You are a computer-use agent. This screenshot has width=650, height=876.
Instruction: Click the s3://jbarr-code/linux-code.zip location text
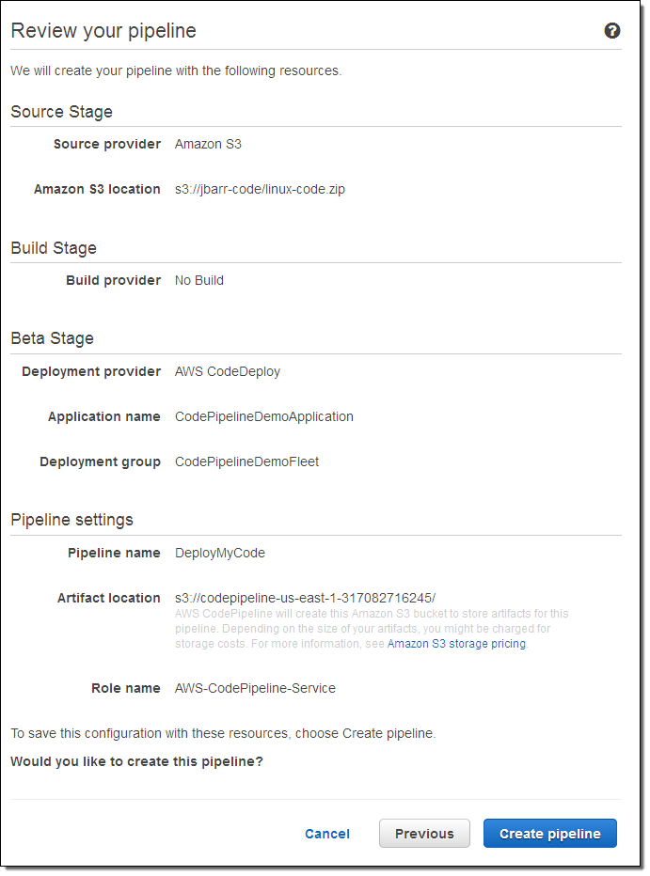click(260, 189)
